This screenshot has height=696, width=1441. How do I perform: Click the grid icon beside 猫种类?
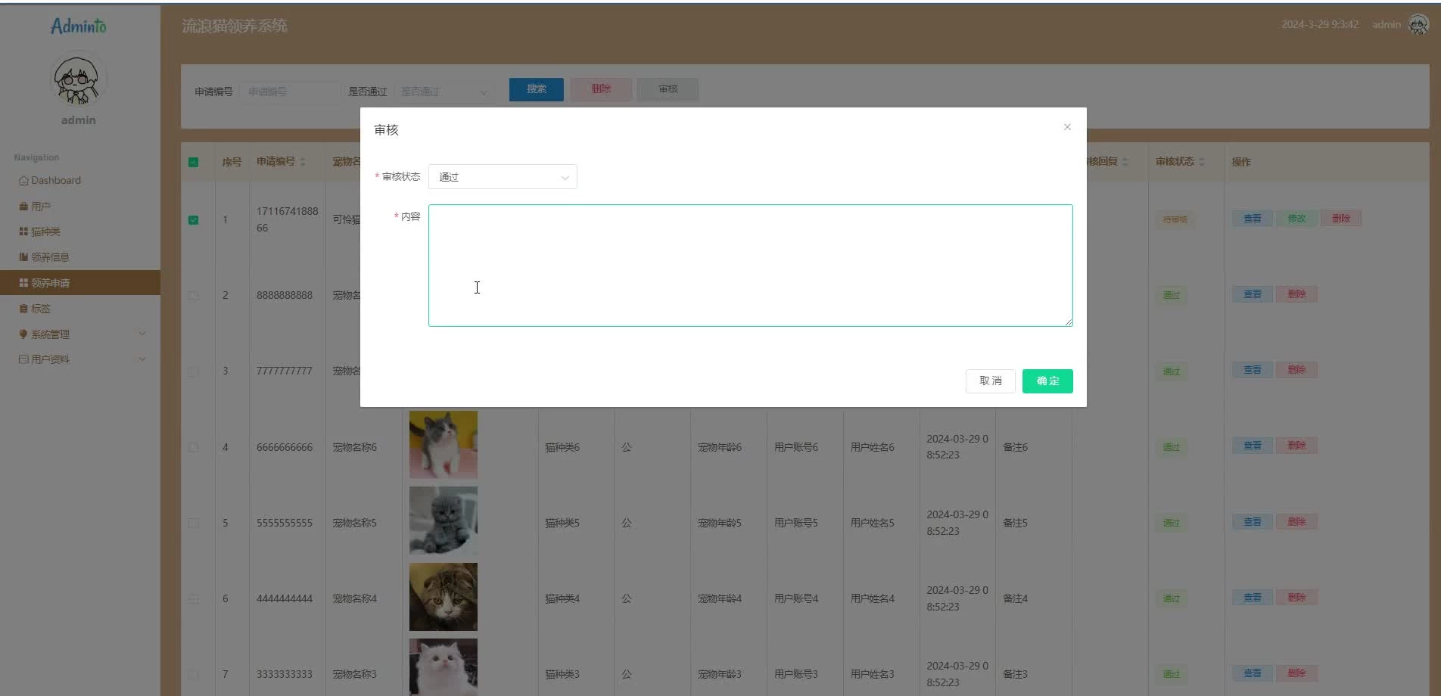coord(23,231)
